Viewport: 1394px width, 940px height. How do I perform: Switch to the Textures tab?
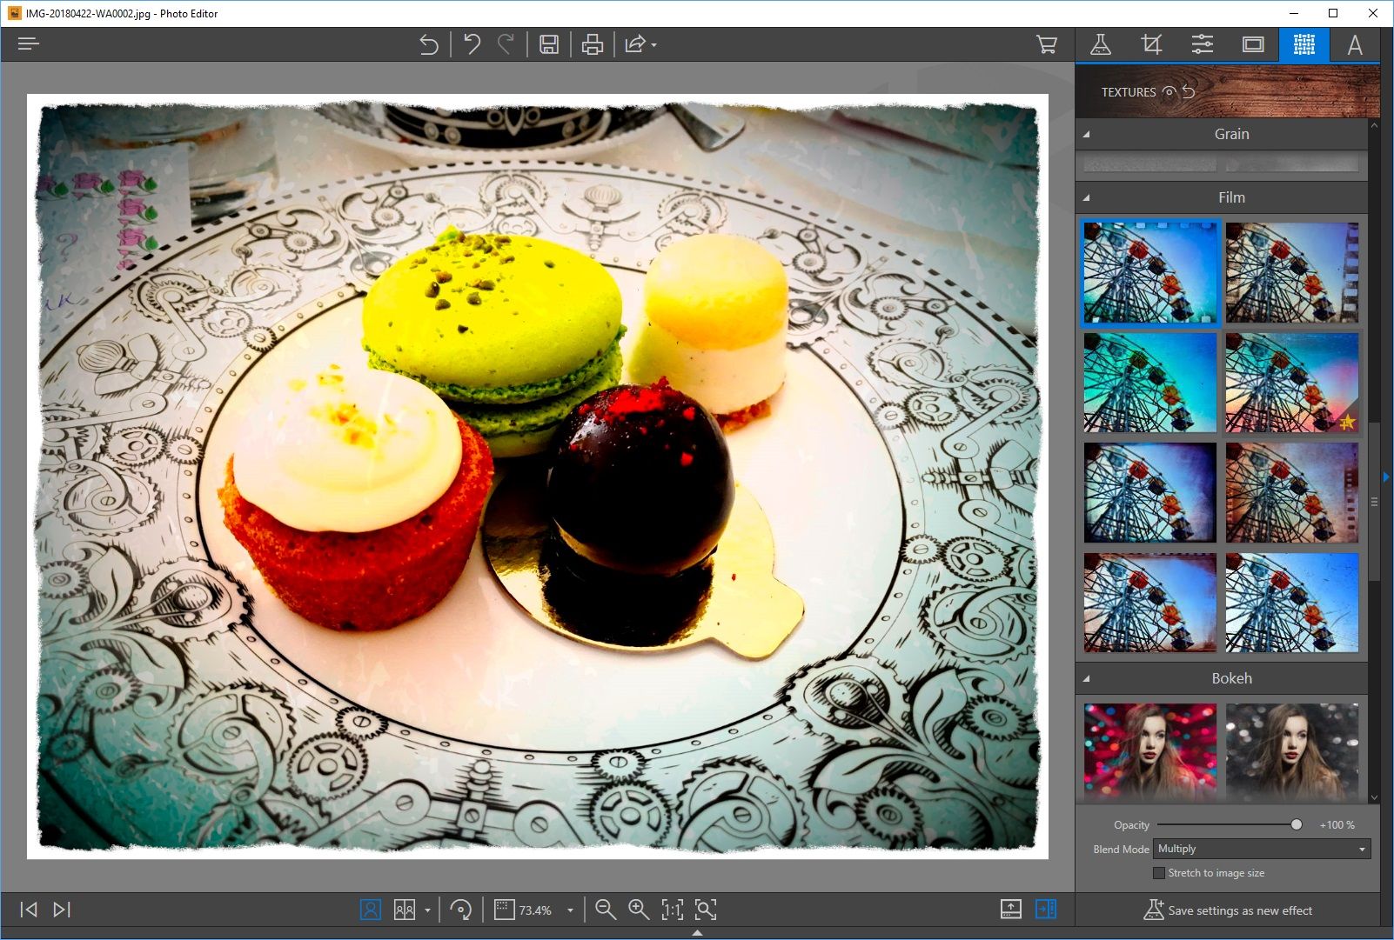(x=1304, y=44)
